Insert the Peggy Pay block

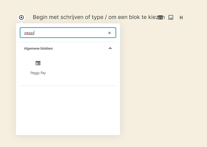38,68
